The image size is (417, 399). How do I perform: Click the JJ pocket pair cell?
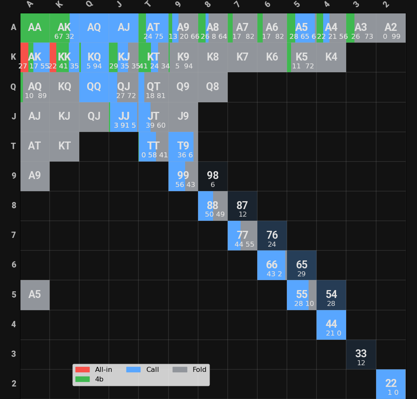[x=124, y=117]
